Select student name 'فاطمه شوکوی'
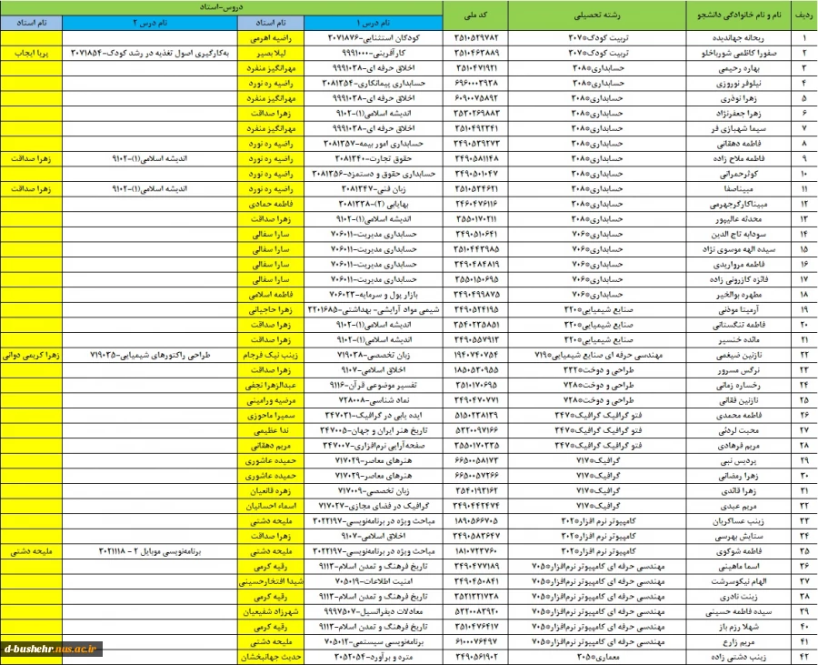The height and width of the screenshot is (665, 818). click(740, 551)
